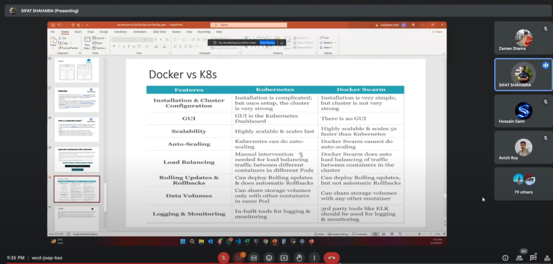Unmute the microphone in the Meet bar
This screenshot has width=553, height=264.
click(x=223, y=258)
